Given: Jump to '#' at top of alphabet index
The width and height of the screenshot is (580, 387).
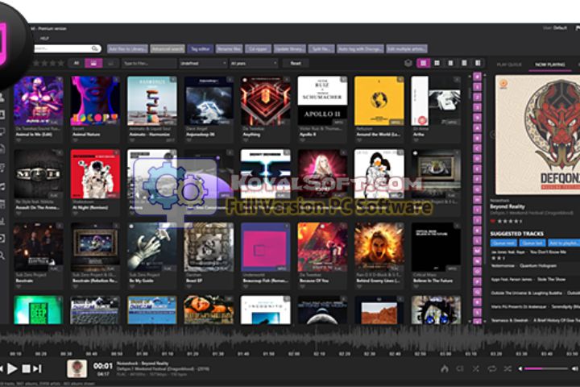Looking at the screenshot, I should (x=478, y=77).
